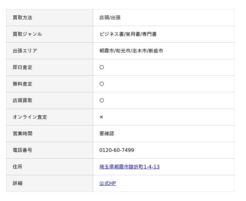Click the ビジネス書/実用書/専門書 text

[x=128, y=34]
